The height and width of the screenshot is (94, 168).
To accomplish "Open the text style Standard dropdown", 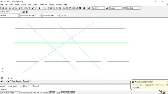I will pos(103,8).
